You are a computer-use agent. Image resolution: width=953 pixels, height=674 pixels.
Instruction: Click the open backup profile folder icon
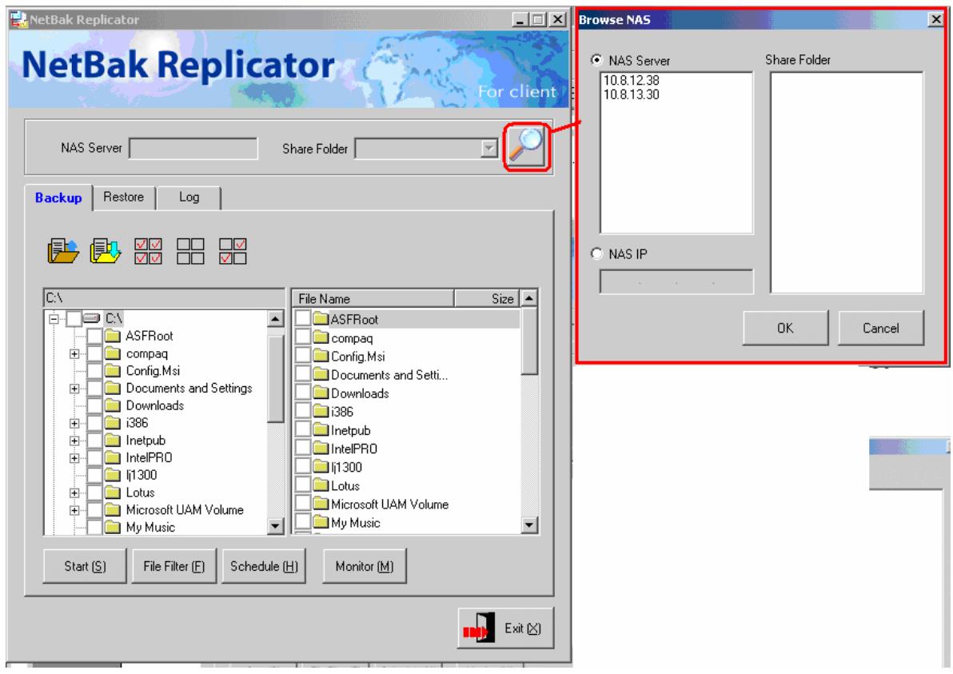pos(63,250)
